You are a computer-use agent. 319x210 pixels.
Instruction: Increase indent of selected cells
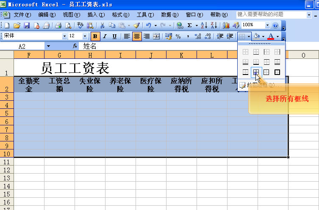click(x=230, y=36)
